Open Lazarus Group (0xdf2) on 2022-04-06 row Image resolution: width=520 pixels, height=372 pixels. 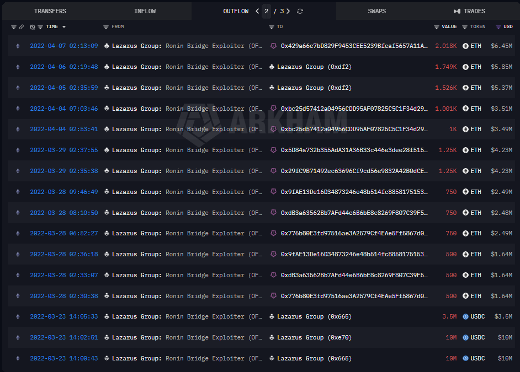coord(315,67)
